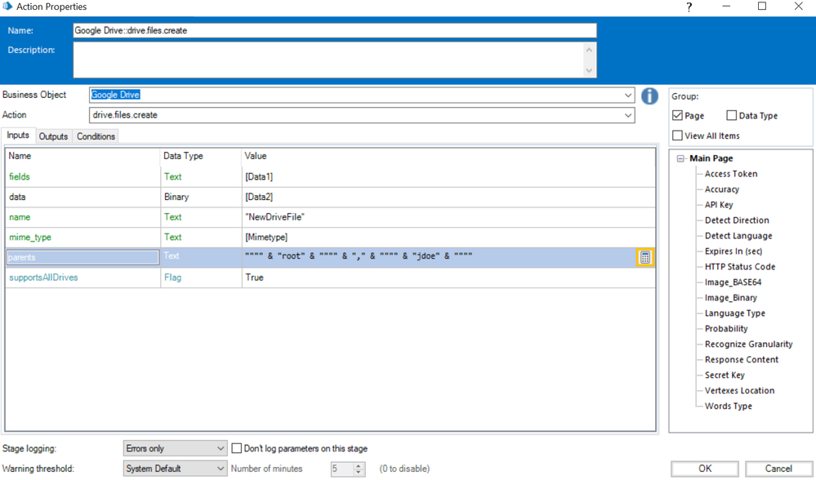Switch to the Conditions tab
The image size is (816, 480).
[x=96, y=136]
